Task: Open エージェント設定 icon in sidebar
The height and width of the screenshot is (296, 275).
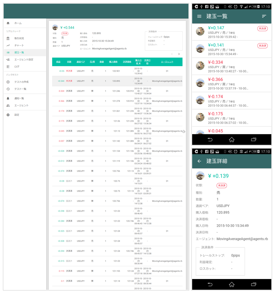Action: (x=8, y=60)
